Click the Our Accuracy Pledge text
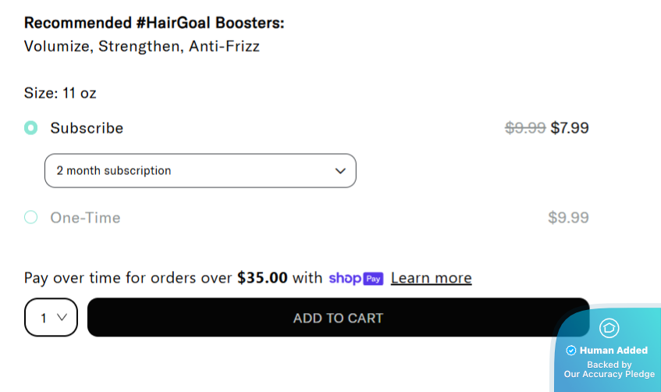The image size is (661, 392). pos(609,374)
